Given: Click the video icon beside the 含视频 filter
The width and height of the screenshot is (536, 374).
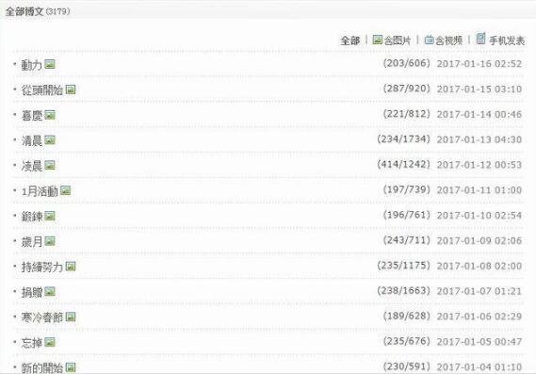Looking at the screenshot, I should click(429, 40).
